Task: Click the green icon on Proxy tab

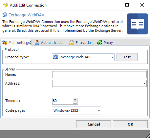Action: [100, 43]
